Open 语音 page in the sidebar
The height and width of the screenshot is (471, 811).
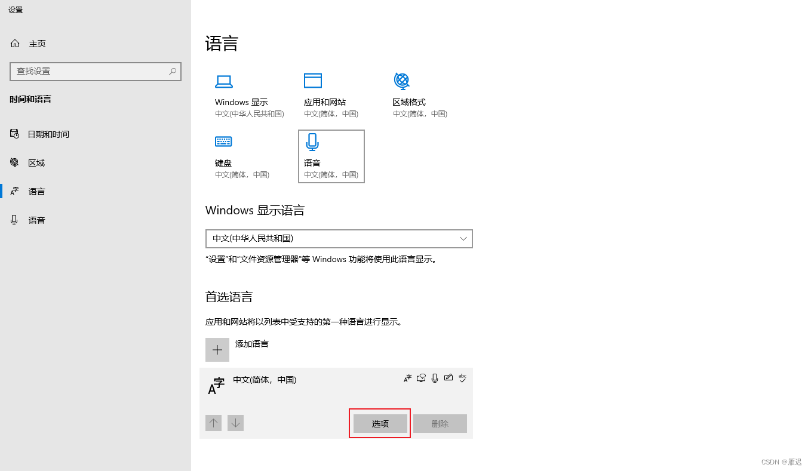click(x=96, y=220)
